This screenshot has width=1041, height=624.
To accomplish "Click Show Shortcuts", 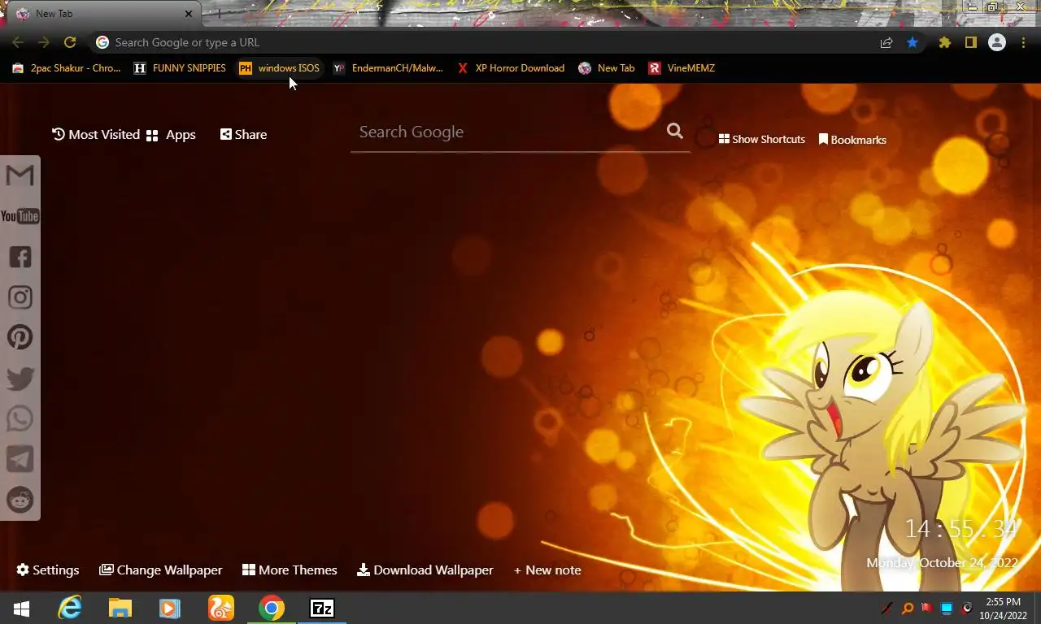I will (x=762, y=139).
